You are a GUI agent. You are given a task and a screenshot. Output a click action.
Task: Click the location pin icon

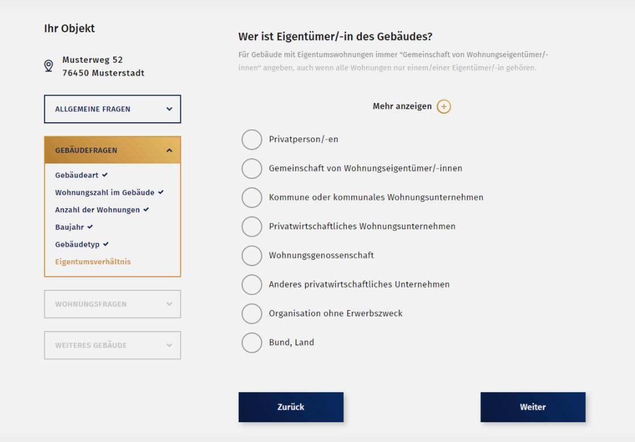point(49,66)
